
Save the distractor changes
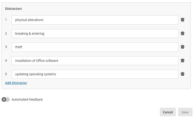coord(185,112)
